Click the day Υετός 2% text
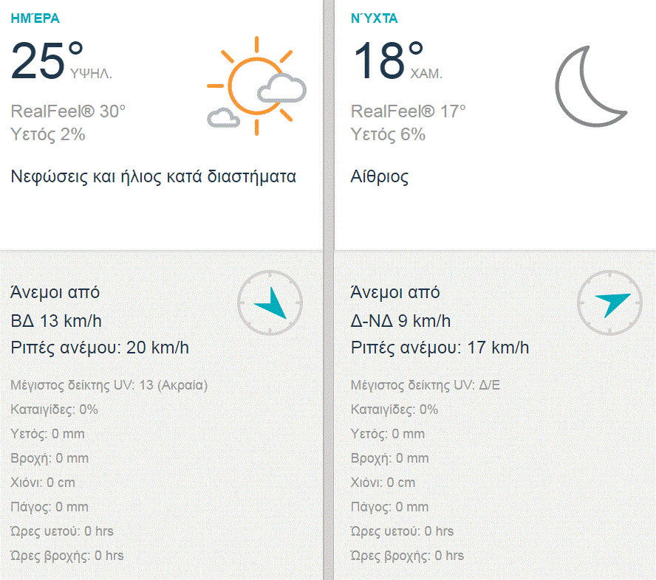This screenshot has width=656, height=580. click(x=48, y=134)
